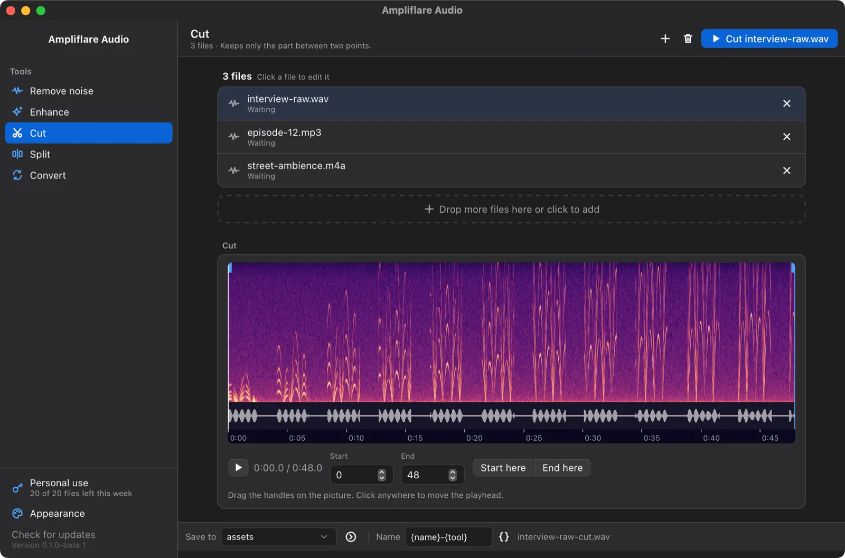Select the Cut tool in sidebar
The height and width of the screenshot is (558, 845).
point(89,133)
